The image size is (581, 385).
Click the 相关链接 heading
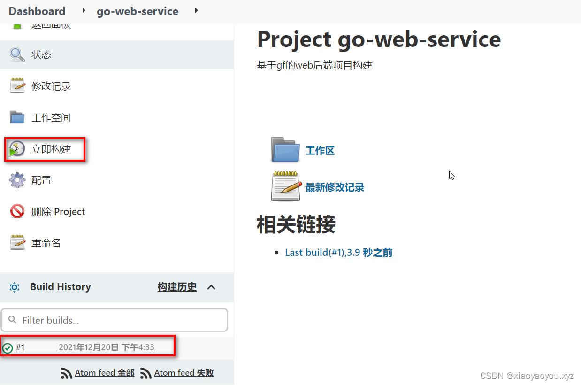coord(296,224)
